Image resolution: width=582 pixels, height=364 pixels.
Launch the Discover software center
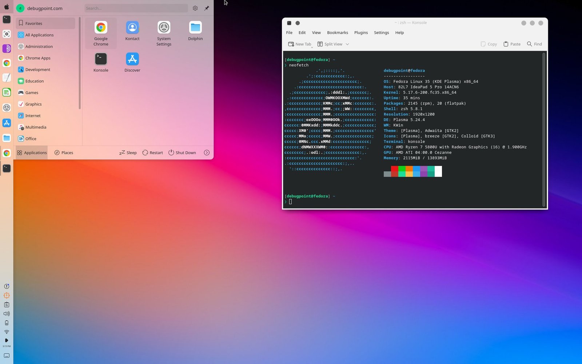point(132,58)
